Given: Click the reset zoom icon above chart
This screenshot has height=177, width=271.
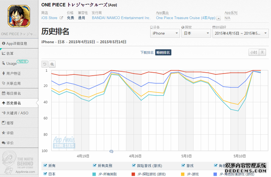Looking at the screenshot, I should [x=44, y=64].
